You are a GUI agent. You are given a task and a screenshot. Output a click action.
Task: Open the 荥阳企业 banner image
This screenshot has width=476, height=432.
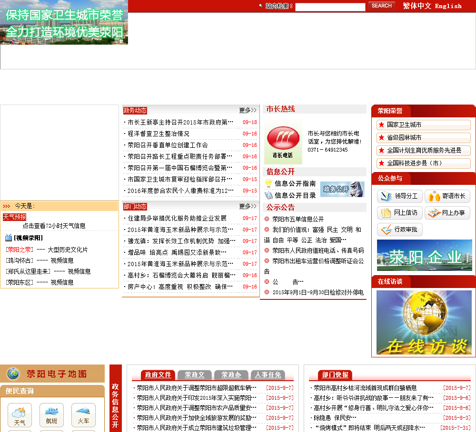[x=425, y=255]
